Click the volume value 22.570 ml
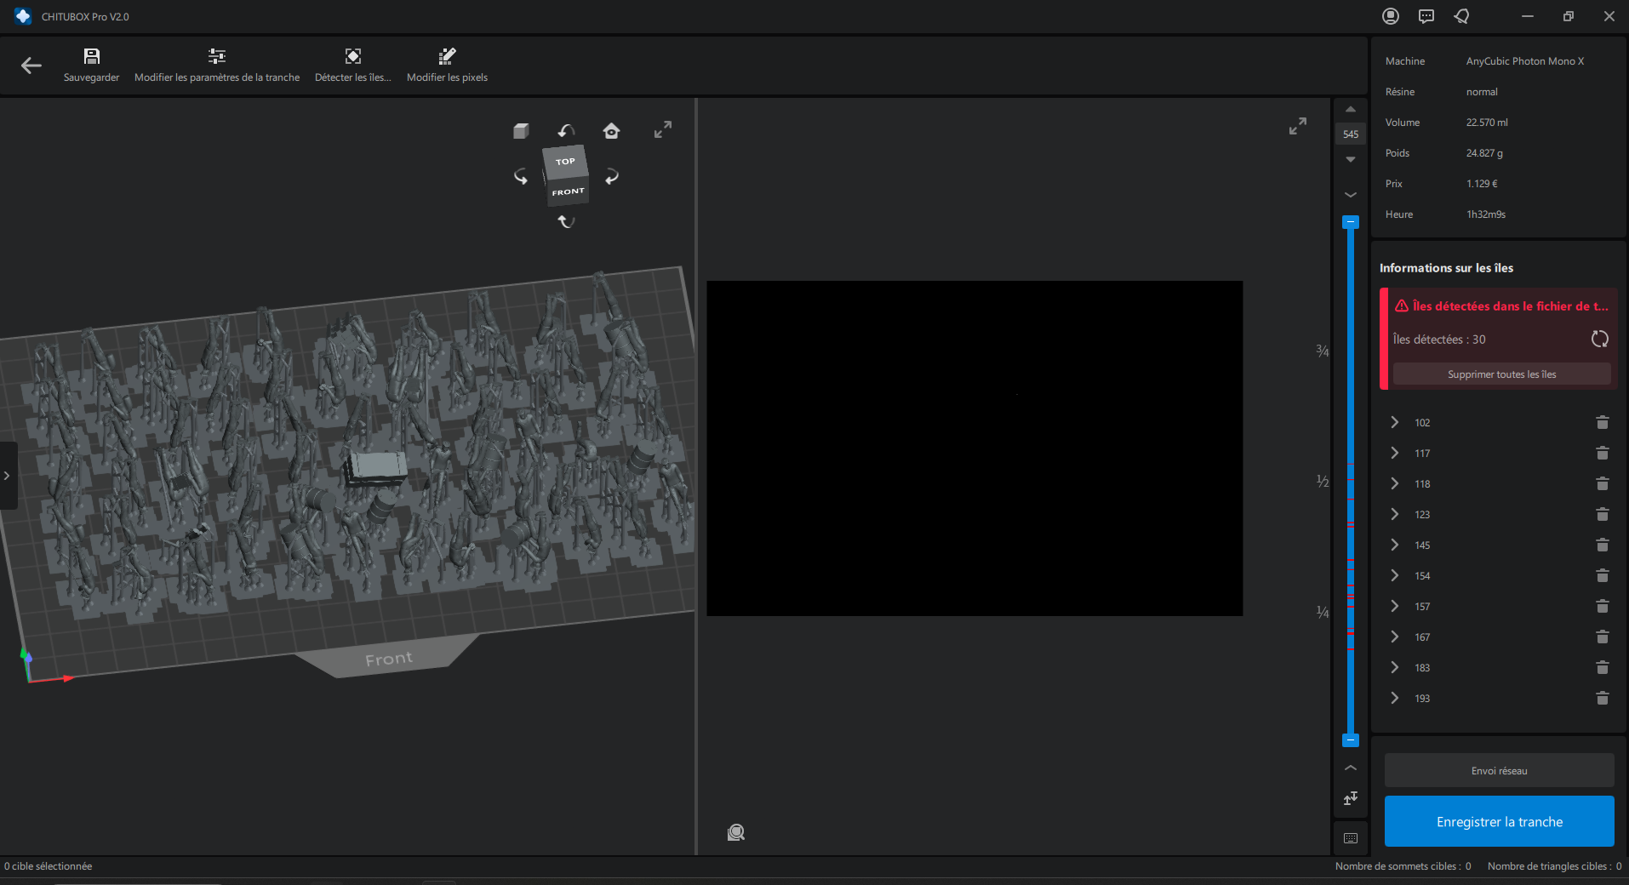1629x885 pixels. tap(1486, 123)
